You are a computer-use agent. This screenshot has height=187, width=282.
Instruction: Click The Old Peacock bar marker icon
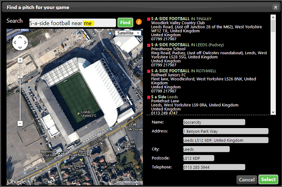(x=118, y=144)
